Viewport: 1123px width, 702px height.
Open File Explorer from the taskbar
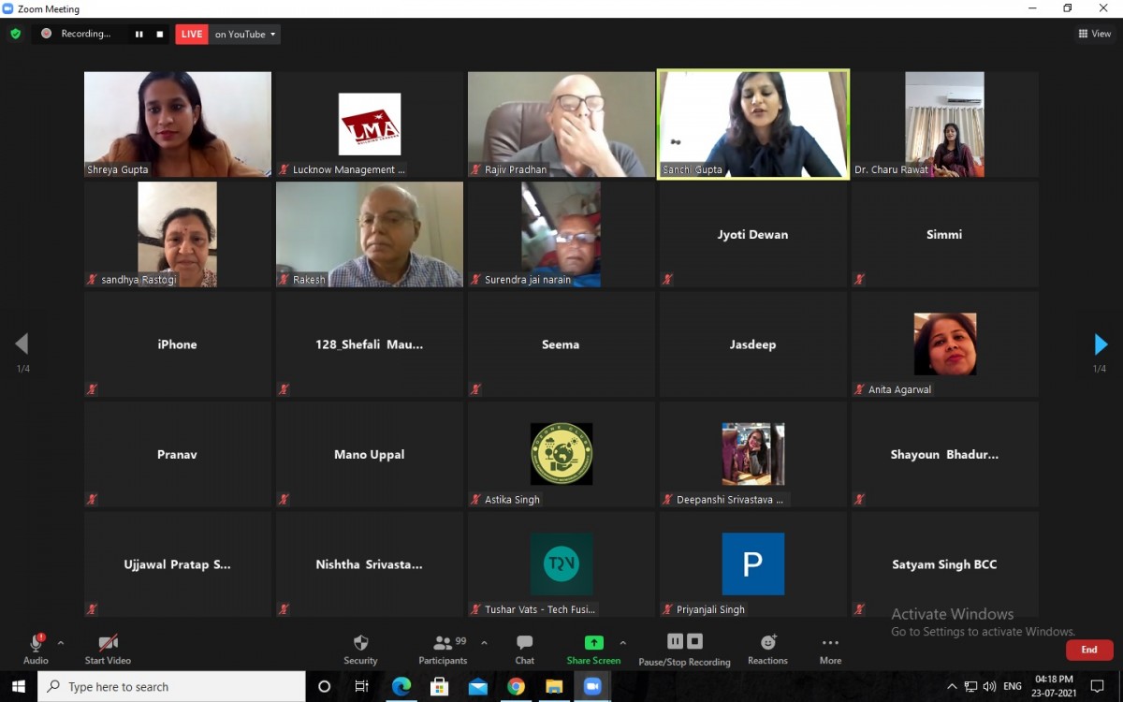click(554, 686)
